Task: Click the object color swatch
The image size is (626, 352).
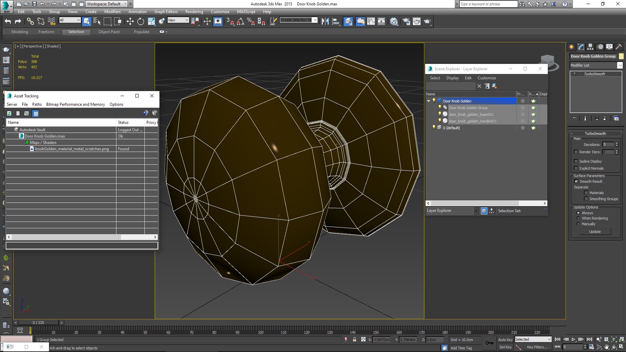Action: click(621, 56)
